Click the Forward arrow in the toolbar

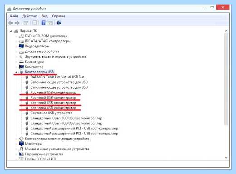(17, 23)
